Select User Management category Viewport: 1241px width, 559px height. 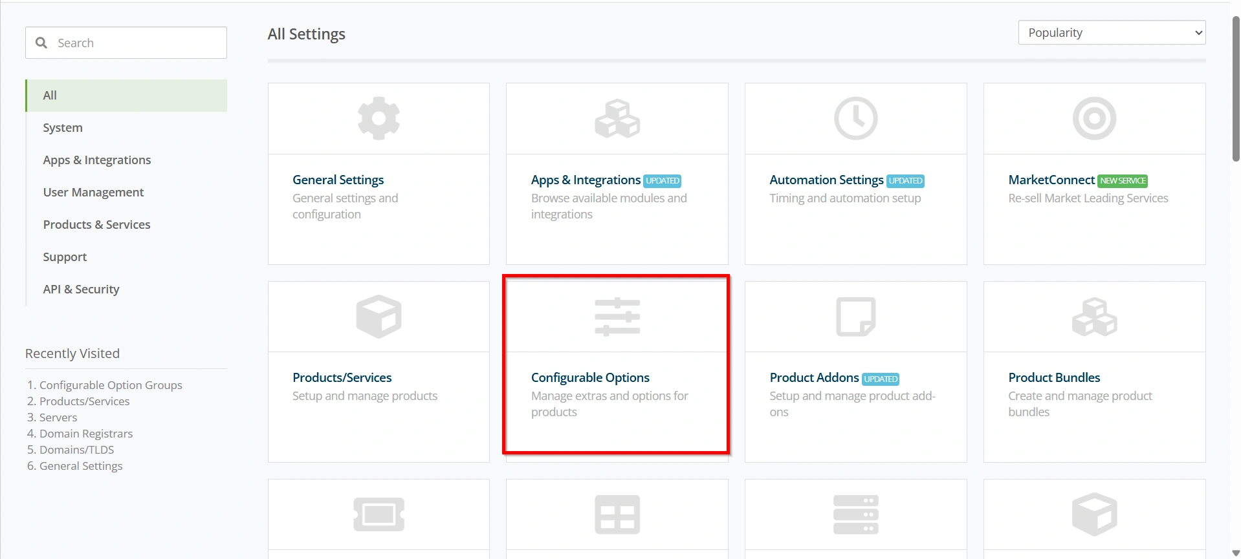point(93,193)
